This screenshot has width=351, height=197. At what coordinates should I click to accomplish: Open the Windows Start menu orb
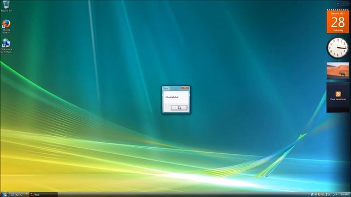pyautogui.click(x=4, y=194)
